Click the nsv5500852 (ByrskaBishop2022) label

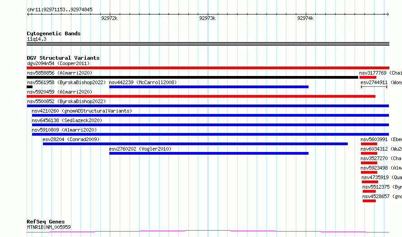(66, 101)
